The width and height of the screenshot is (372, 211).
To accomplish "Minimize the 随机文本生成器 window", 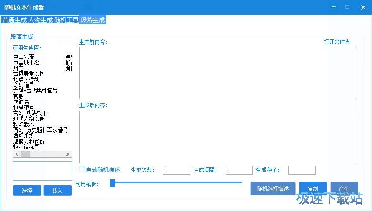I will [x=334, y=7].
